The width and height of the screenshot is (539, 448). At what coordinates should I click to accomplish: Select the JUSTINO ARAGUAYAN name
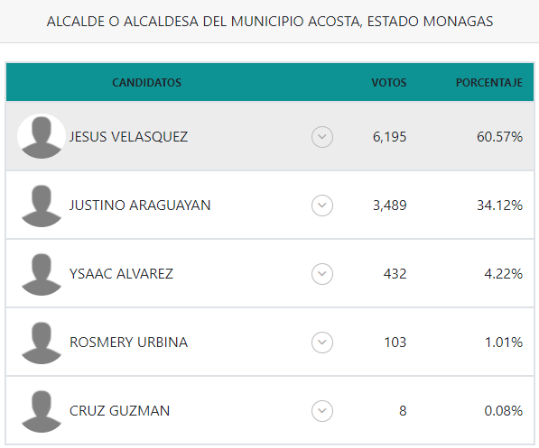pos(140,206)
